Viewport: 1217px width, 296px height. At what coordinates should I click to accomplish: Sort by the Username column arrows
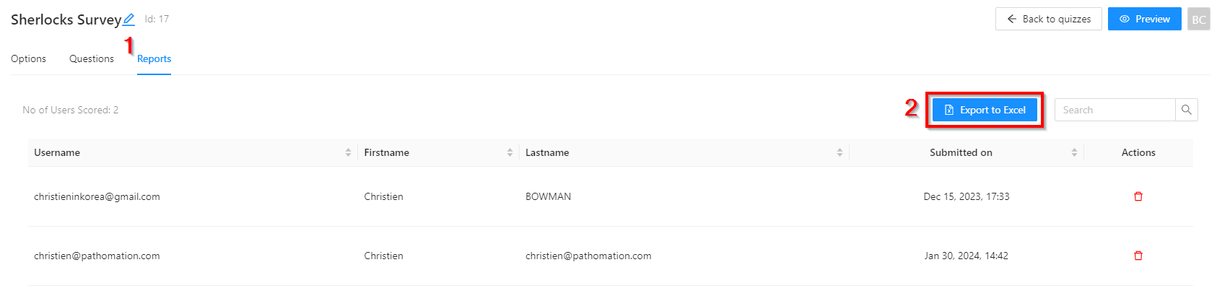[x=348, y=152]
